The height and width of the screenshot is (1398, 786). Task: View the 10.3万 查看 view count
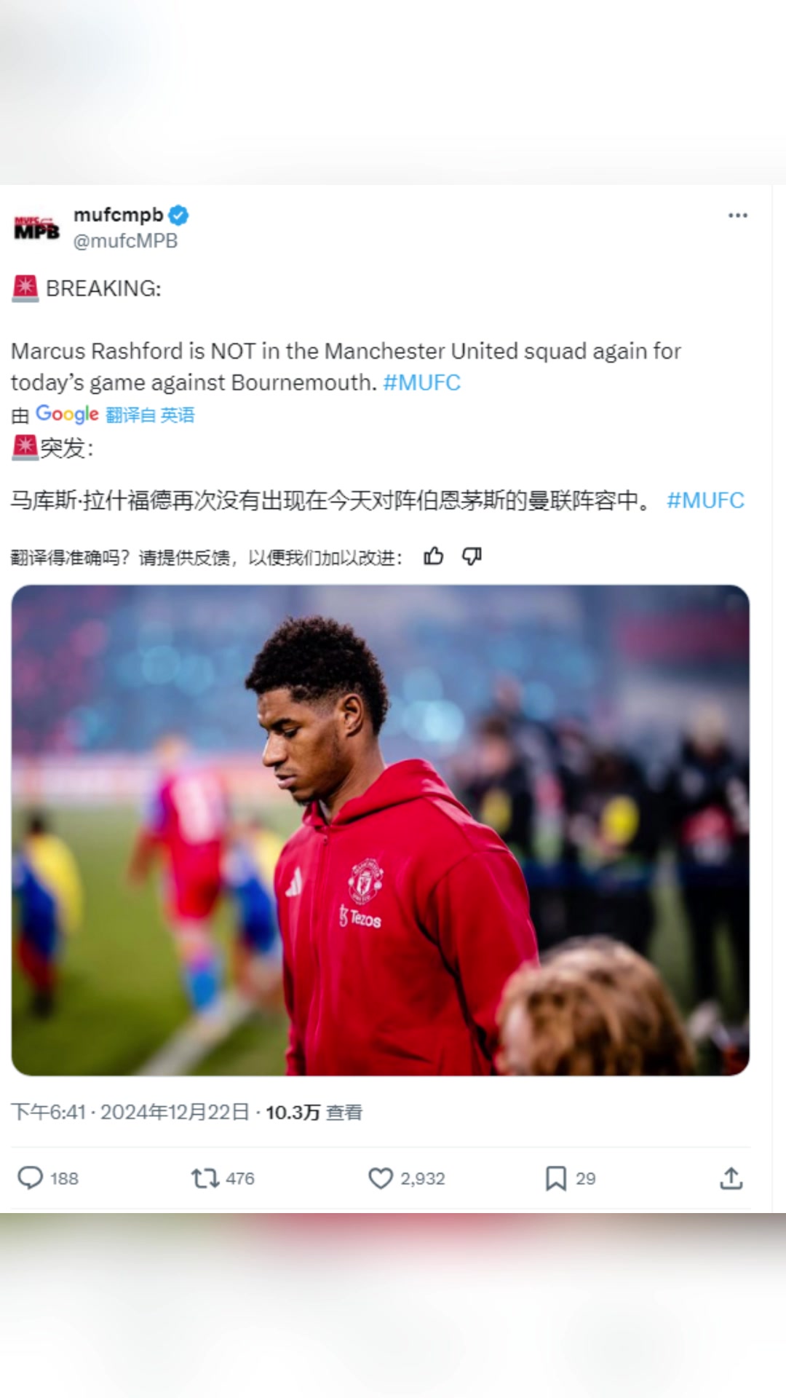pos(314,1113)
